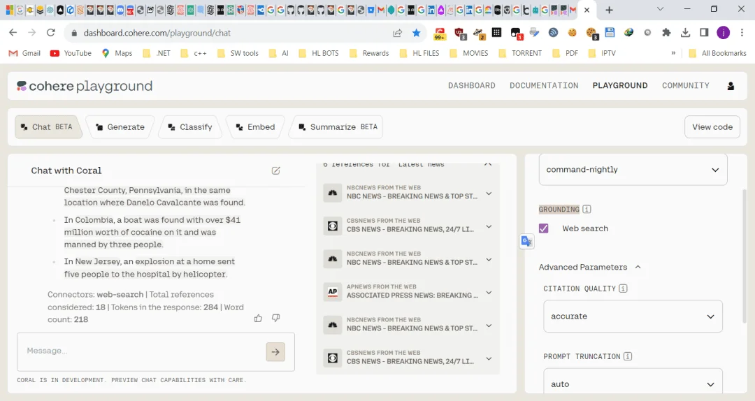Image resolution: width=755 pixels, height=401 pixels.
Task: Give thumbs down to Coral's response
Action: click(x=276, y=318)
